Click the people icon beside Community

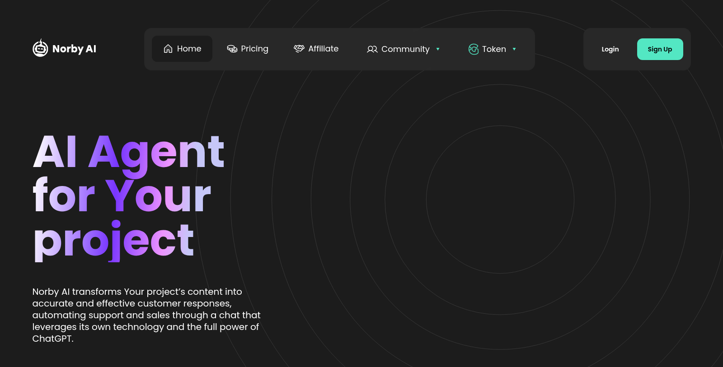click(372, 49)
